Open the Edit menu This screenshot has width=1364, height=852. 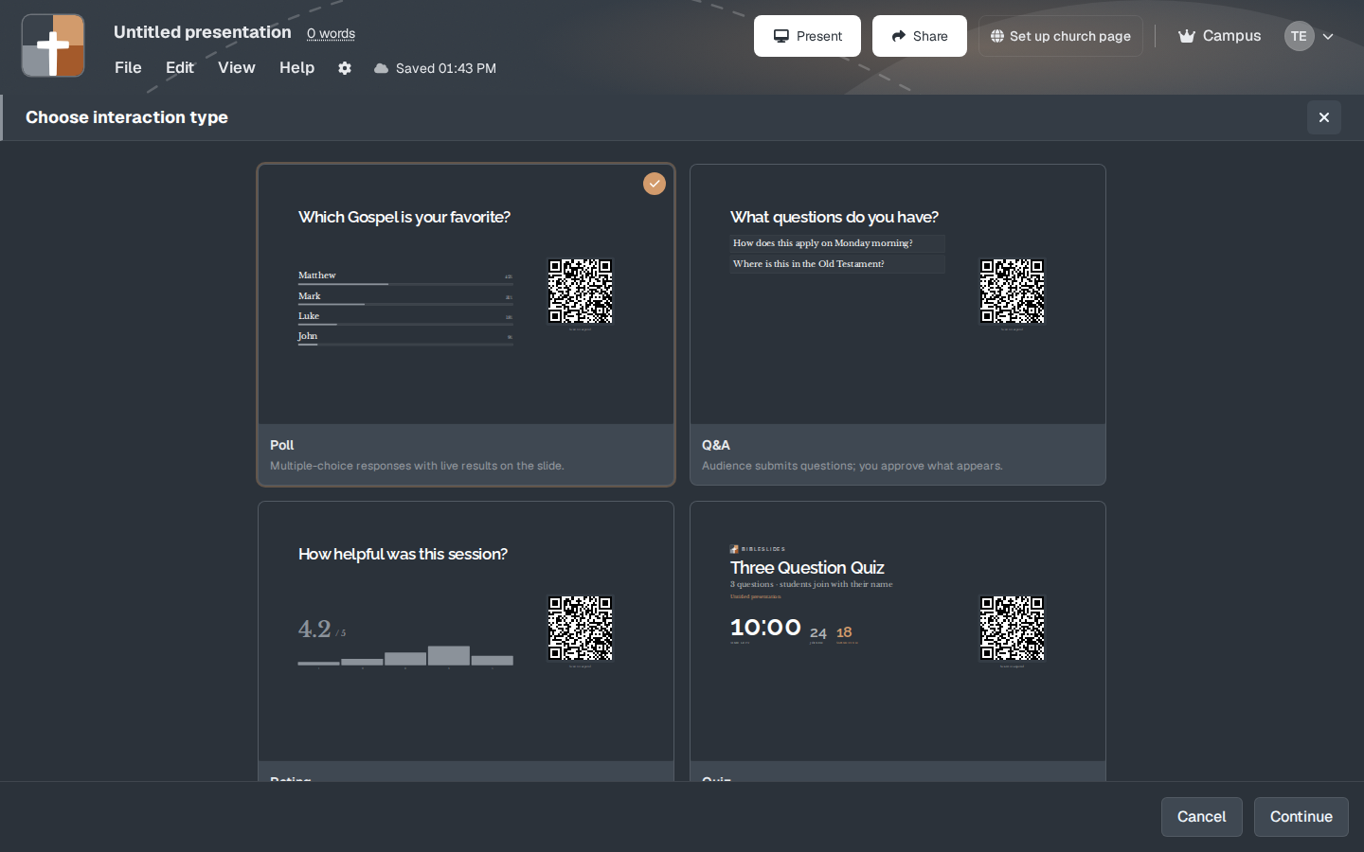(179, 67)
